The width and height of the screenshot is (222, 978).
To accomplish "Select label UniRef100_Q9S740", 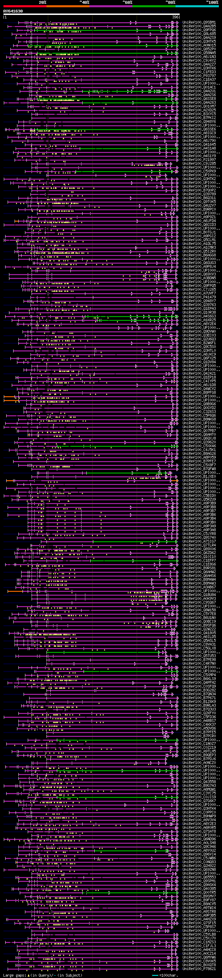I will tap(199, 538).
